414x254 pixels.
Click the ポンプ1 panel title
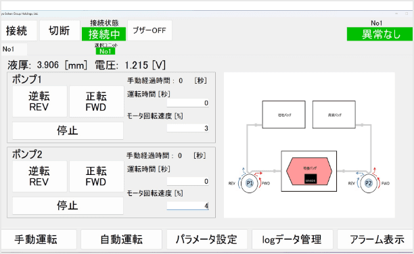click(x=26, y=80)
